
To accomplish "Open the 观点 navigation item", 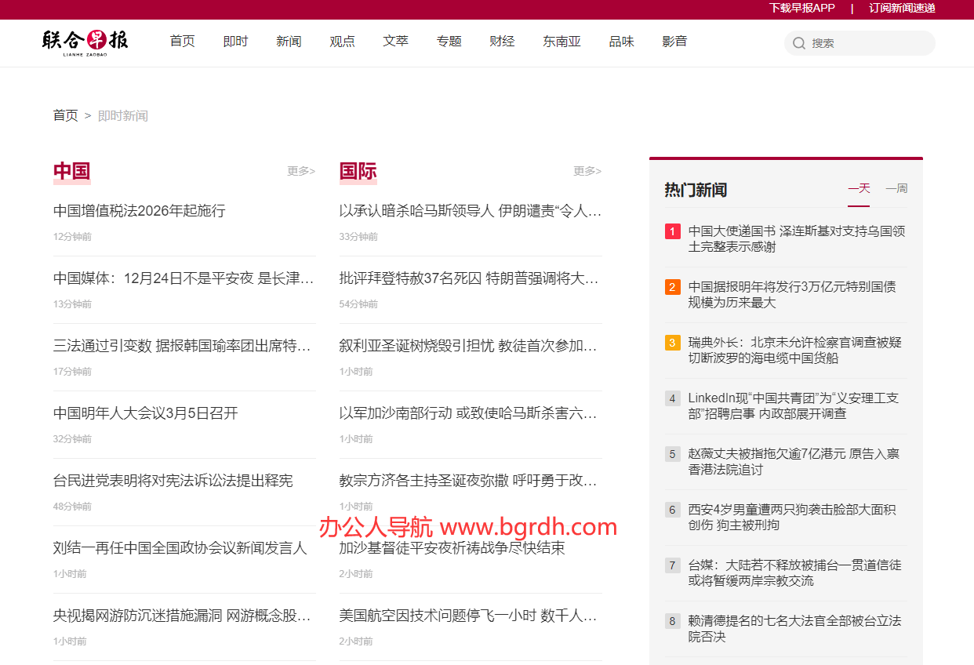I will (x=342, y=42).
